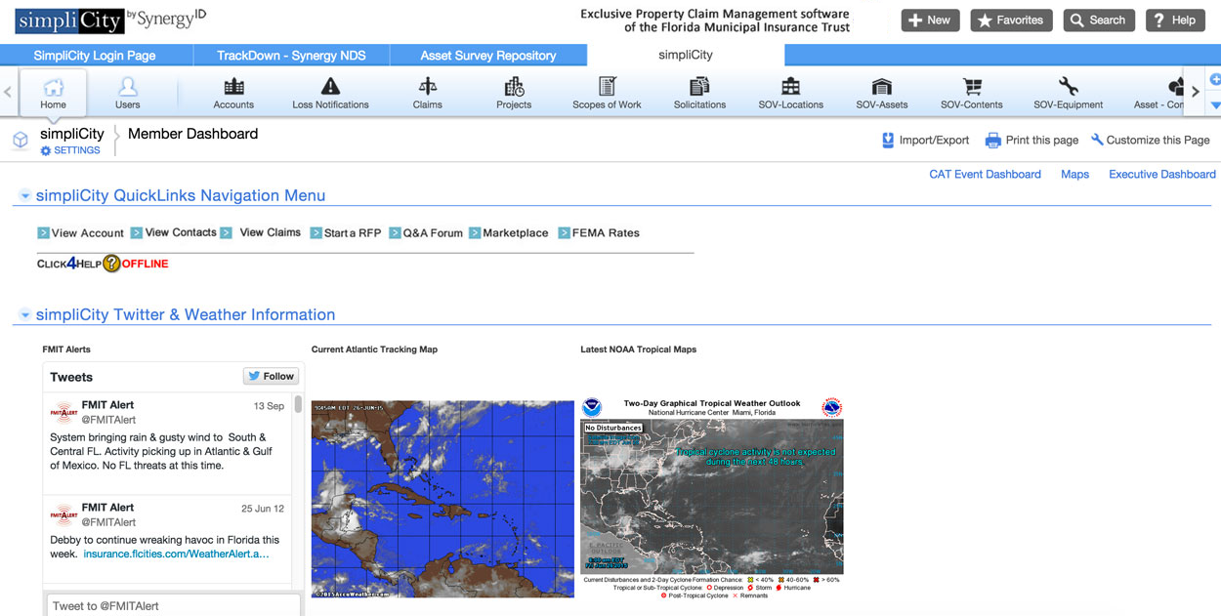Open the Maps link
Viewport: 1221px width, 616px height.
coord(1074,174)
